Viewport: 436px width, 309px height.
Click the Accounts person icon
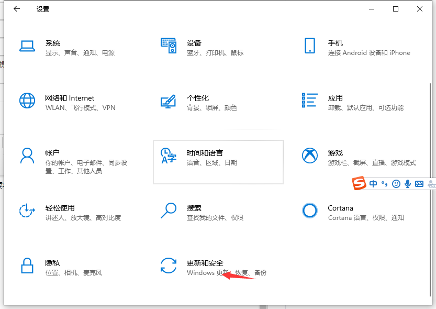(x=27, y=156)
